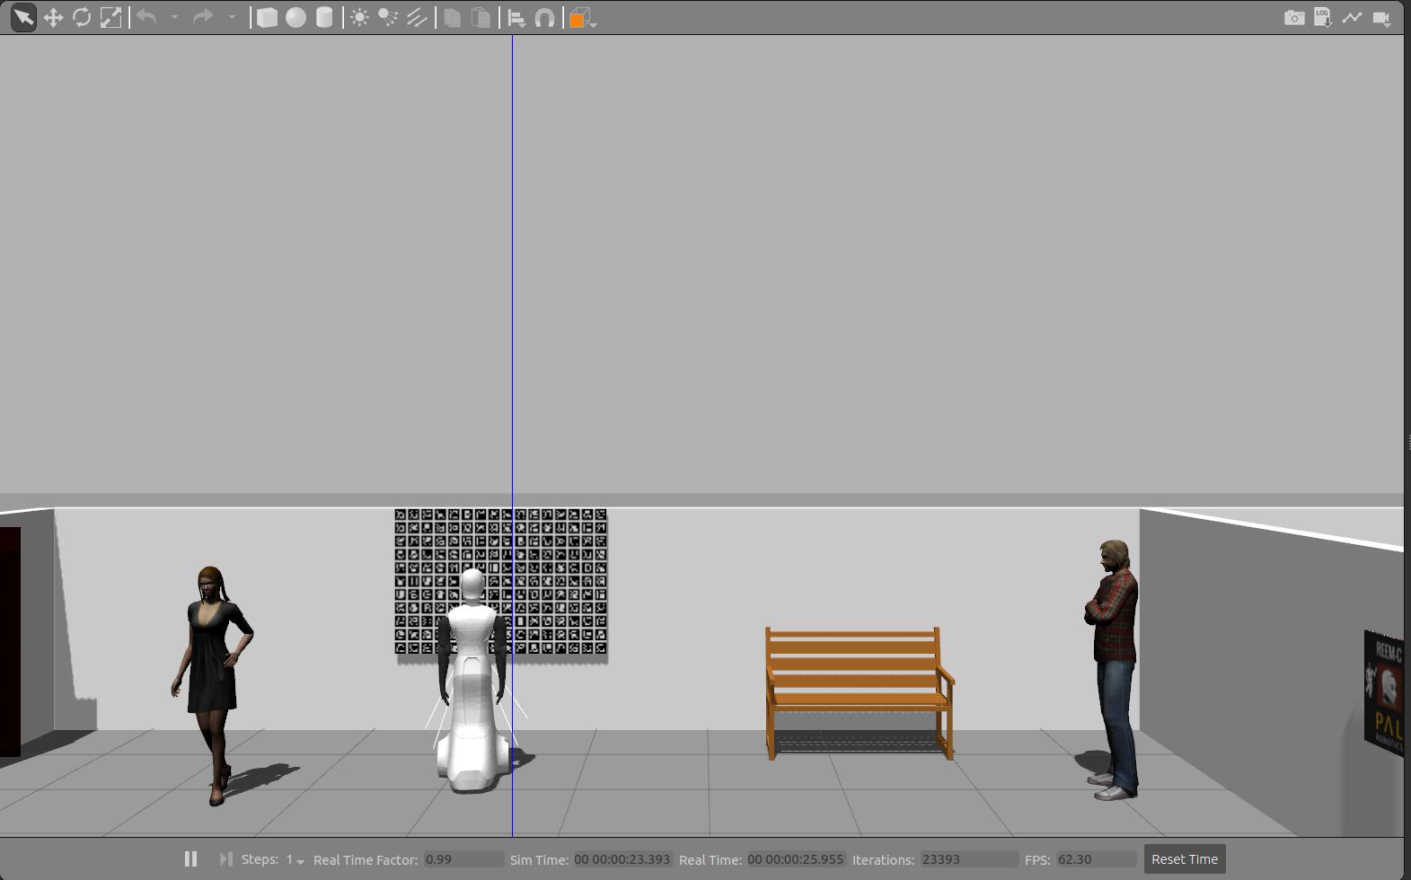Pause the running simulation
This screenshot has height=880, width=1411.
pyautogui.click(x=190, y=859)
